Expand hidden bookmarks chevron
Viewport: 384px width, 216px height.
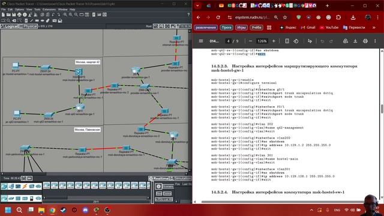[x=374, y=28]
